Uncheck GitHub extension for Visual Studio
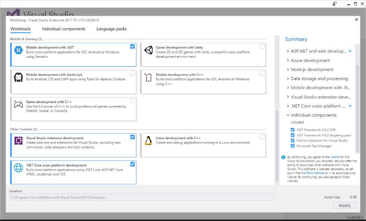This screenshot has width=366, height=221. 292,141
